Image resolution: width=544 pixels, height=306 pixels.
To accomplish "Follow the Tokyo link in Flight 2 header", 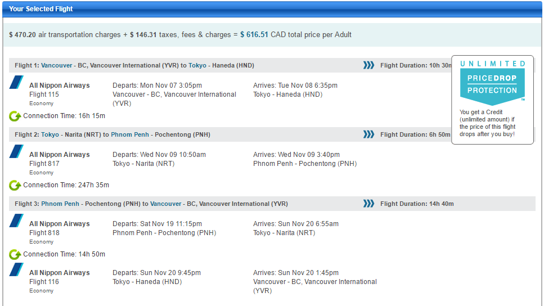I will click(x=50, y=134).
